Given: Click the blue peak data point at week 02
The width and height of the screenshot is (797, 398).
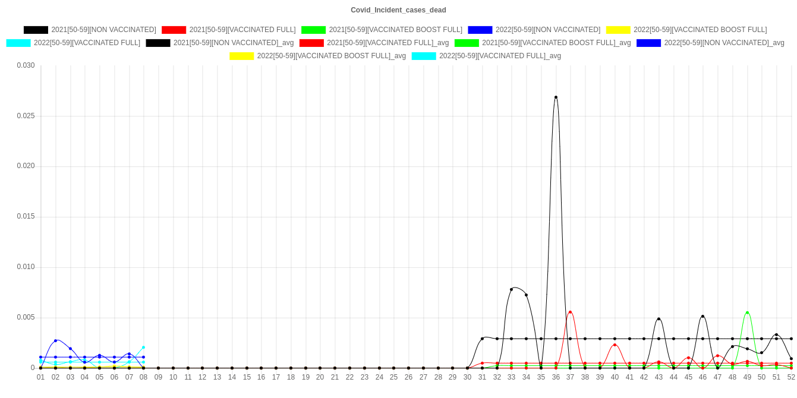Looking at the screenshot, I should [56, 340].
